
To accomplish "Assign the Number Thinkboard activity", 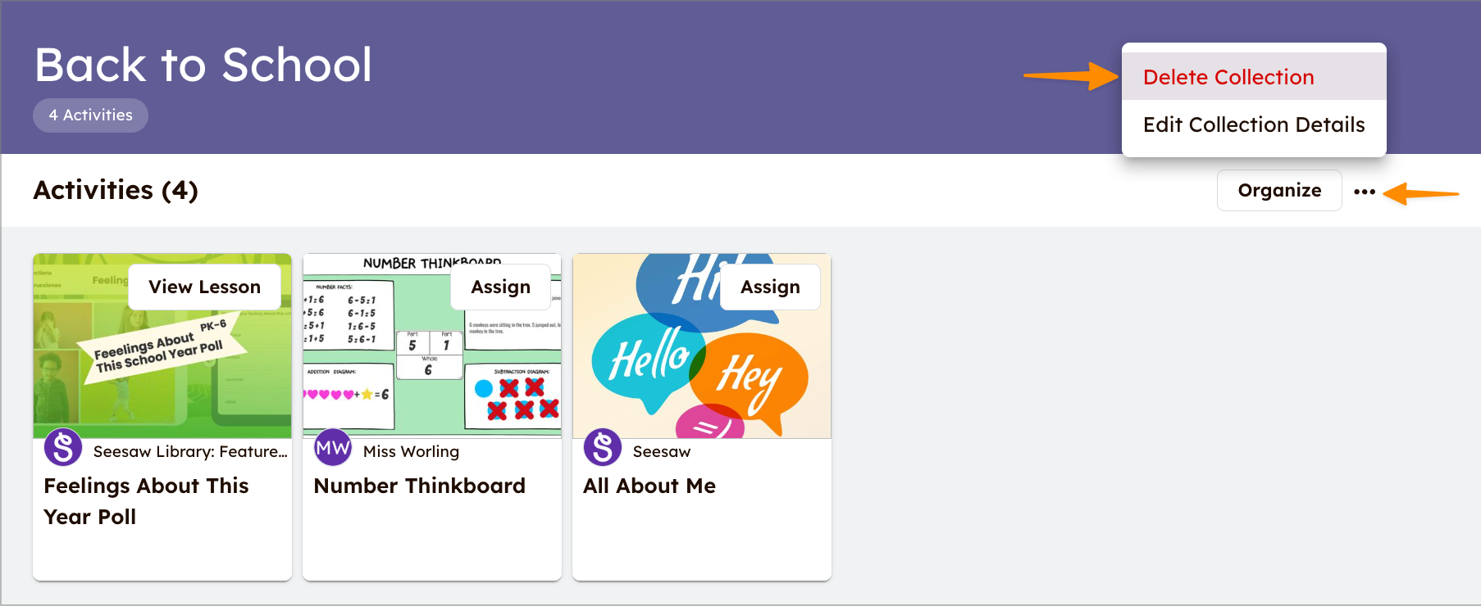I will (500, 287).
